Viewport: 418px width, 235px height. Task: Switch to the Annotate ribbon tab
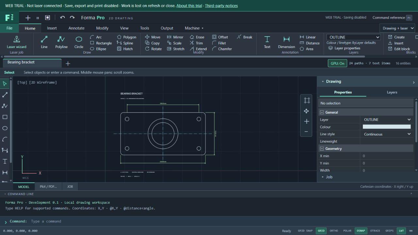coord(76,28)
